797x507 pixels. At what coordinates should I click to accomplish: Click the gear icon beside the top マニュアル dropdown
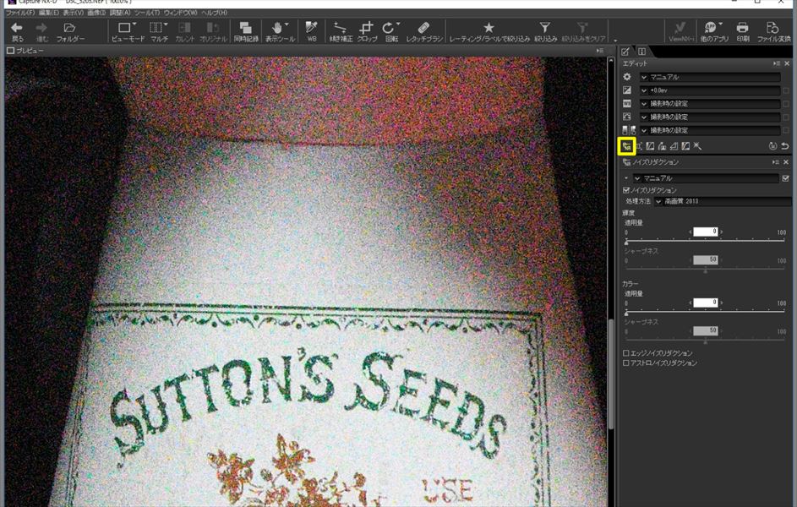click(627, 77)
